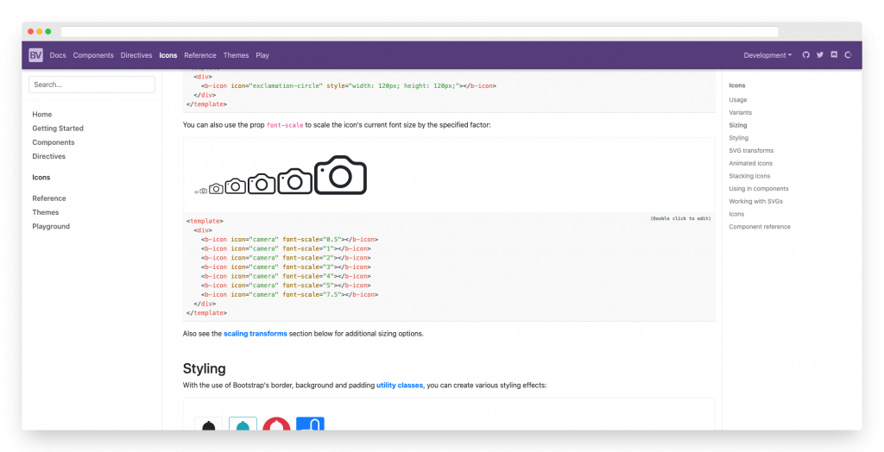Image resolution: width=884 pixels, height=452 pixels.
Task: Select Icons in the left sidebar
Action: point(41,178)
